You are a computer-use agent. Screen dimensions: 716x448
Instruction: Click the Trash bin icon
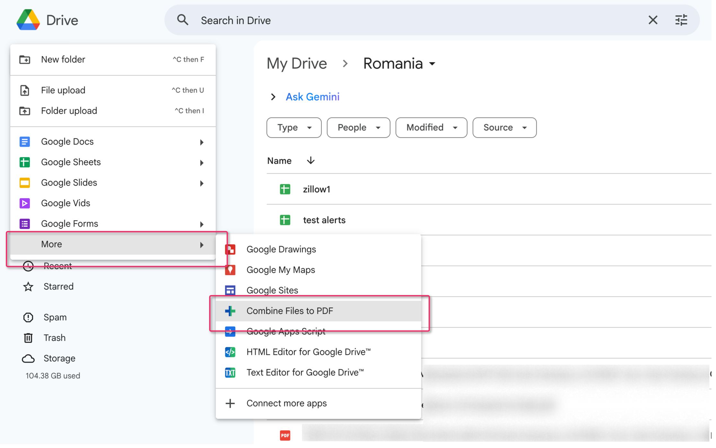(28, 338)
